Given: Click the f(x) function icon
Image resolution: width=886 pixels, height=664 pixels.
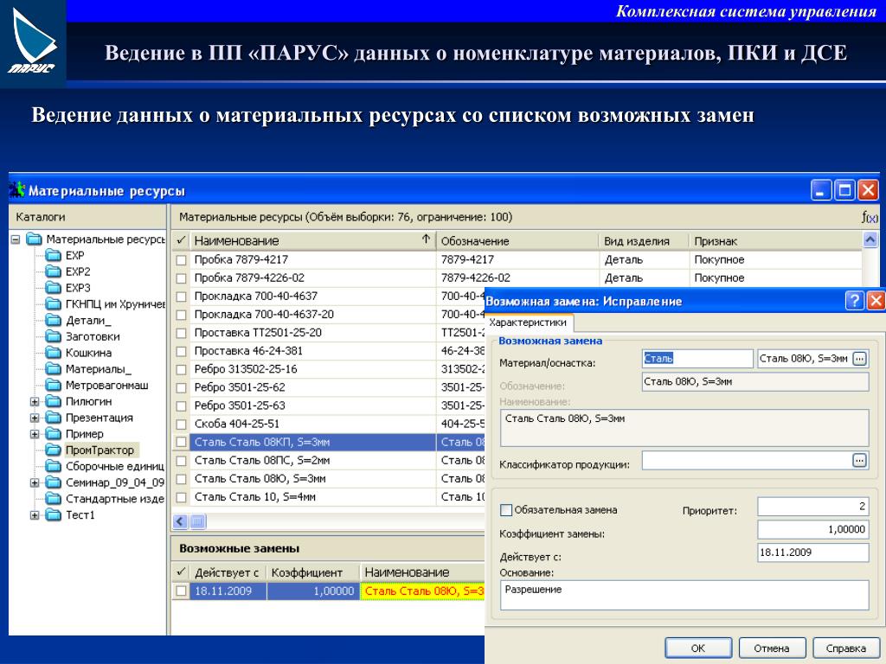Looking at the screenshot, I should pos(870,217).
